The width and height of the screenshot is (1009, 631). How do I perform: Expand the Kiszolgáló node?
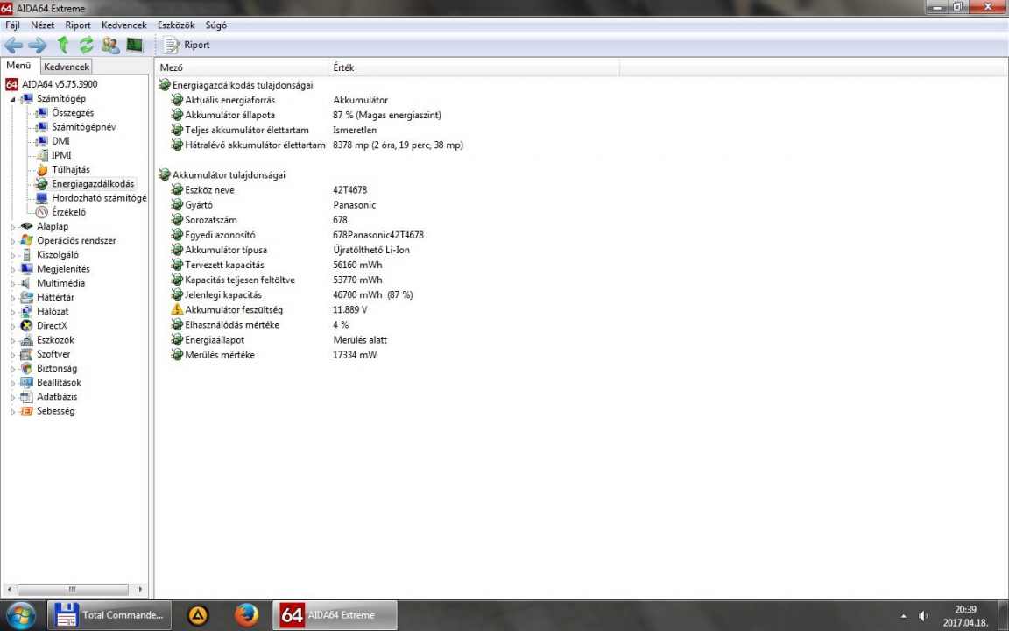pos(13,255)
